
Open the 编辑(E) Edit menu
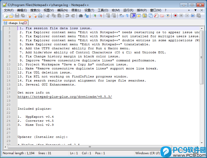pyautogui.click(x=22, y=10)
